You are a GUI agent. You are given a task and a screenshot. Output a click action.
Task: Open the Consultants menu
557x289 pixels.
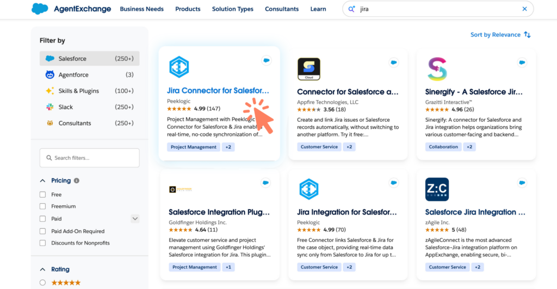(282, 9)
